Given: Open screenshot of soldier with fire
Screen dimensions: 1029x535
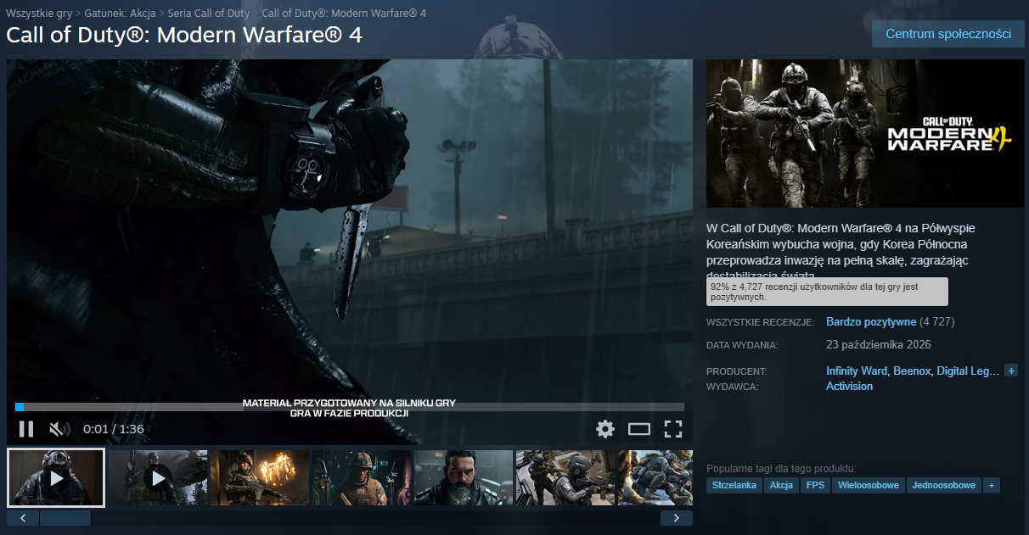Looking at the screenshot, I should tap(260, 478).
